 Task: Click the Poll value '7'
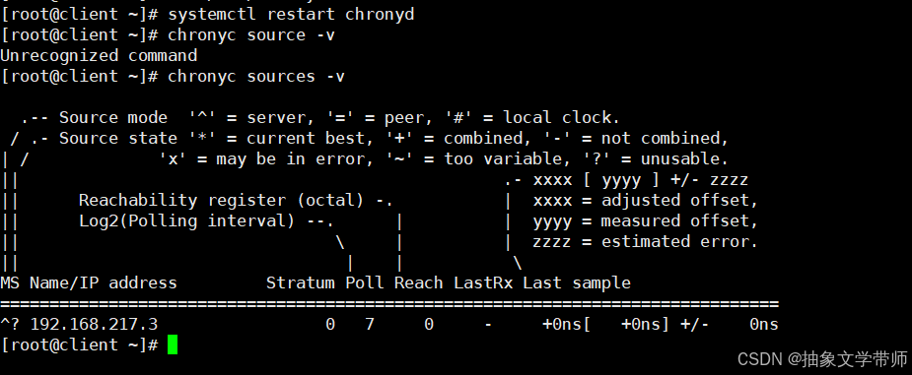tap(370, 324)
